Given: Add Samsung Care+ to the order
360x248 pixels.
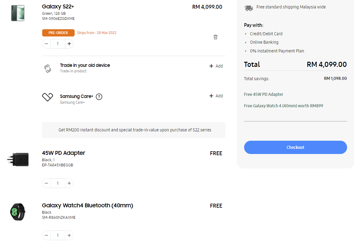Looking at the screenshot, I should (x=216, y=96).
